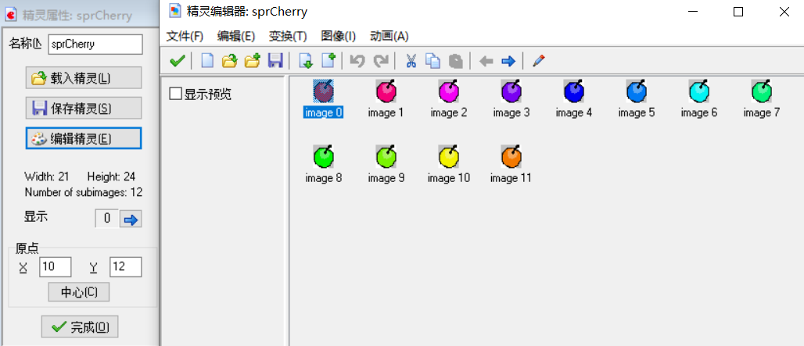Click the 'Height: 24' label
804x346 pixels.
[x=111, y=177]
